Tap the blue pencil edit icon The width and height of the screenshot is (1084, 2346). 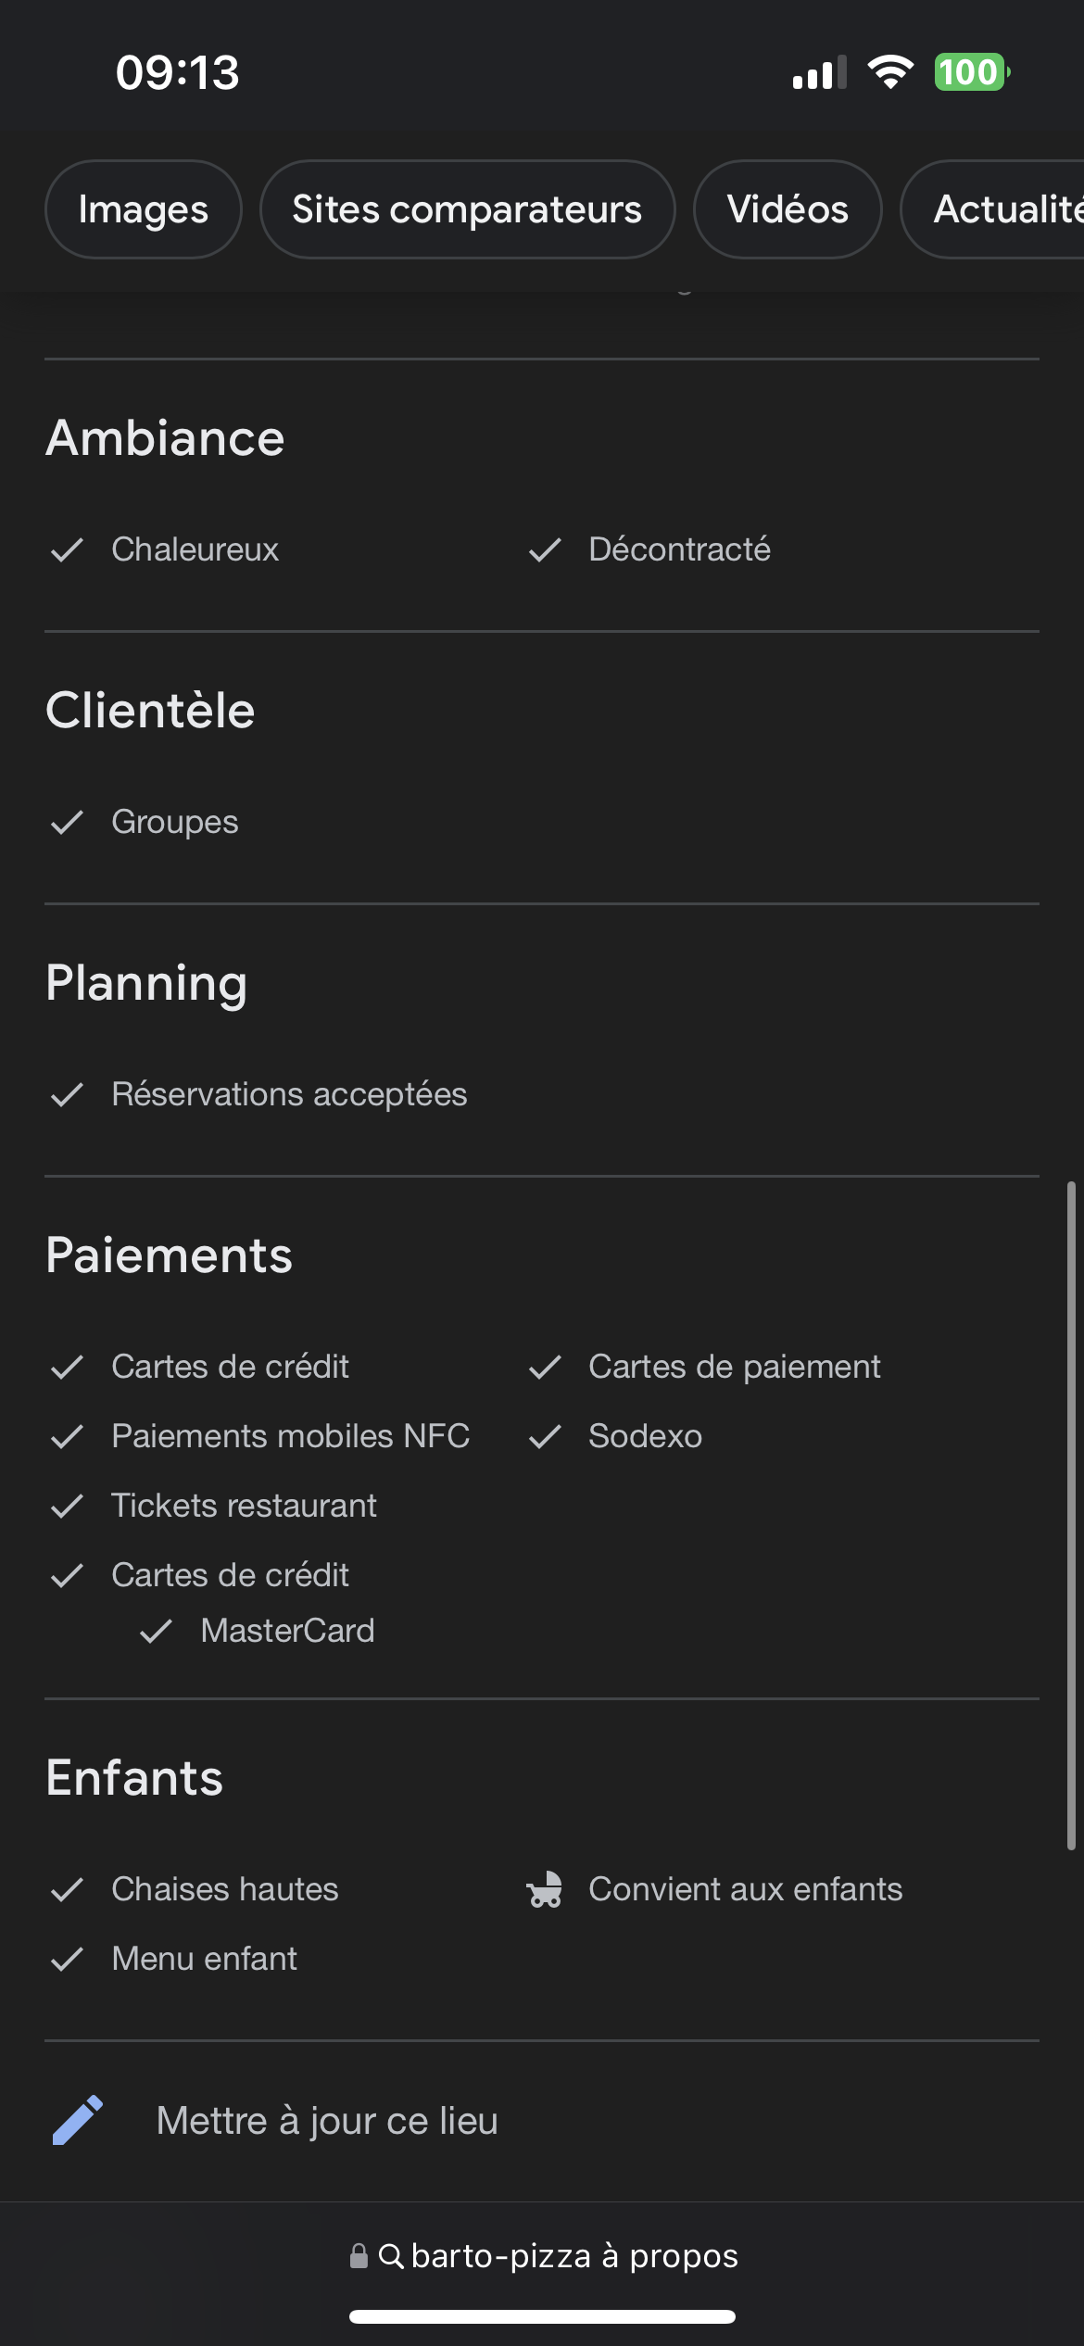click(x=78, y=2120)
